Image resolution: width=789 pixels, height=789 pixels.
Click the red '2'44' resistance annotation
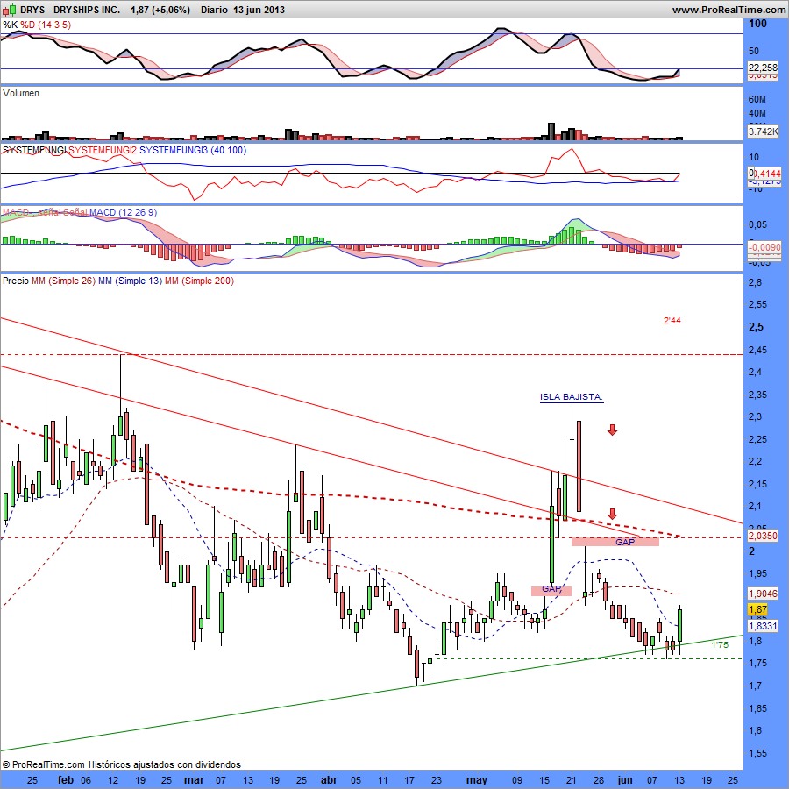(672, 321)
